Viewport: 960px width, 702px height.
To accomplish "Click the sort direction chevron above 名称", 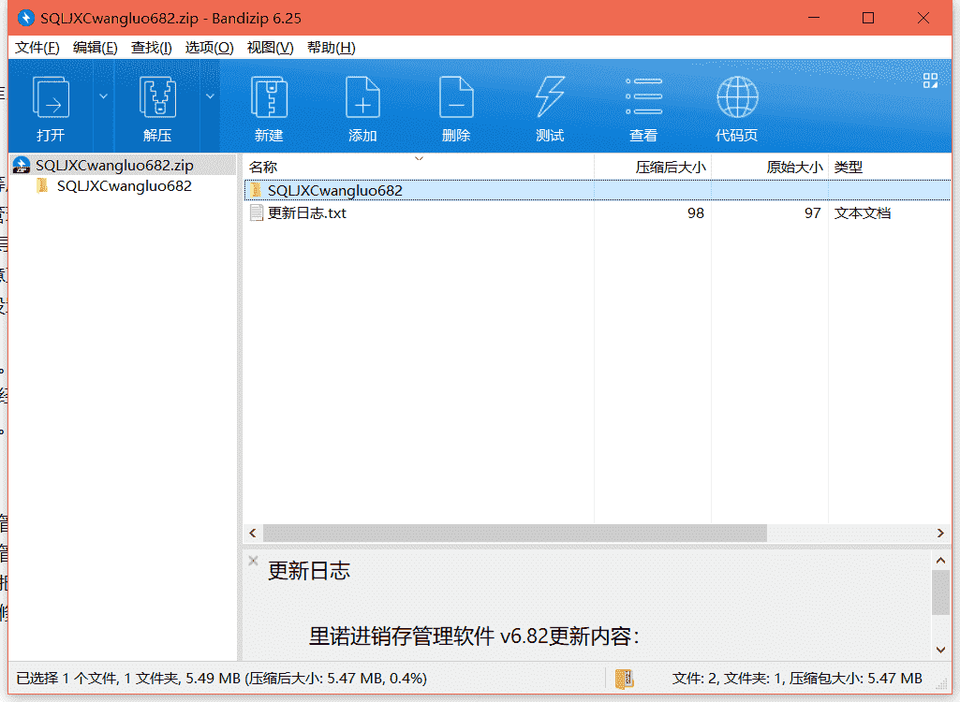I will 419,159.
